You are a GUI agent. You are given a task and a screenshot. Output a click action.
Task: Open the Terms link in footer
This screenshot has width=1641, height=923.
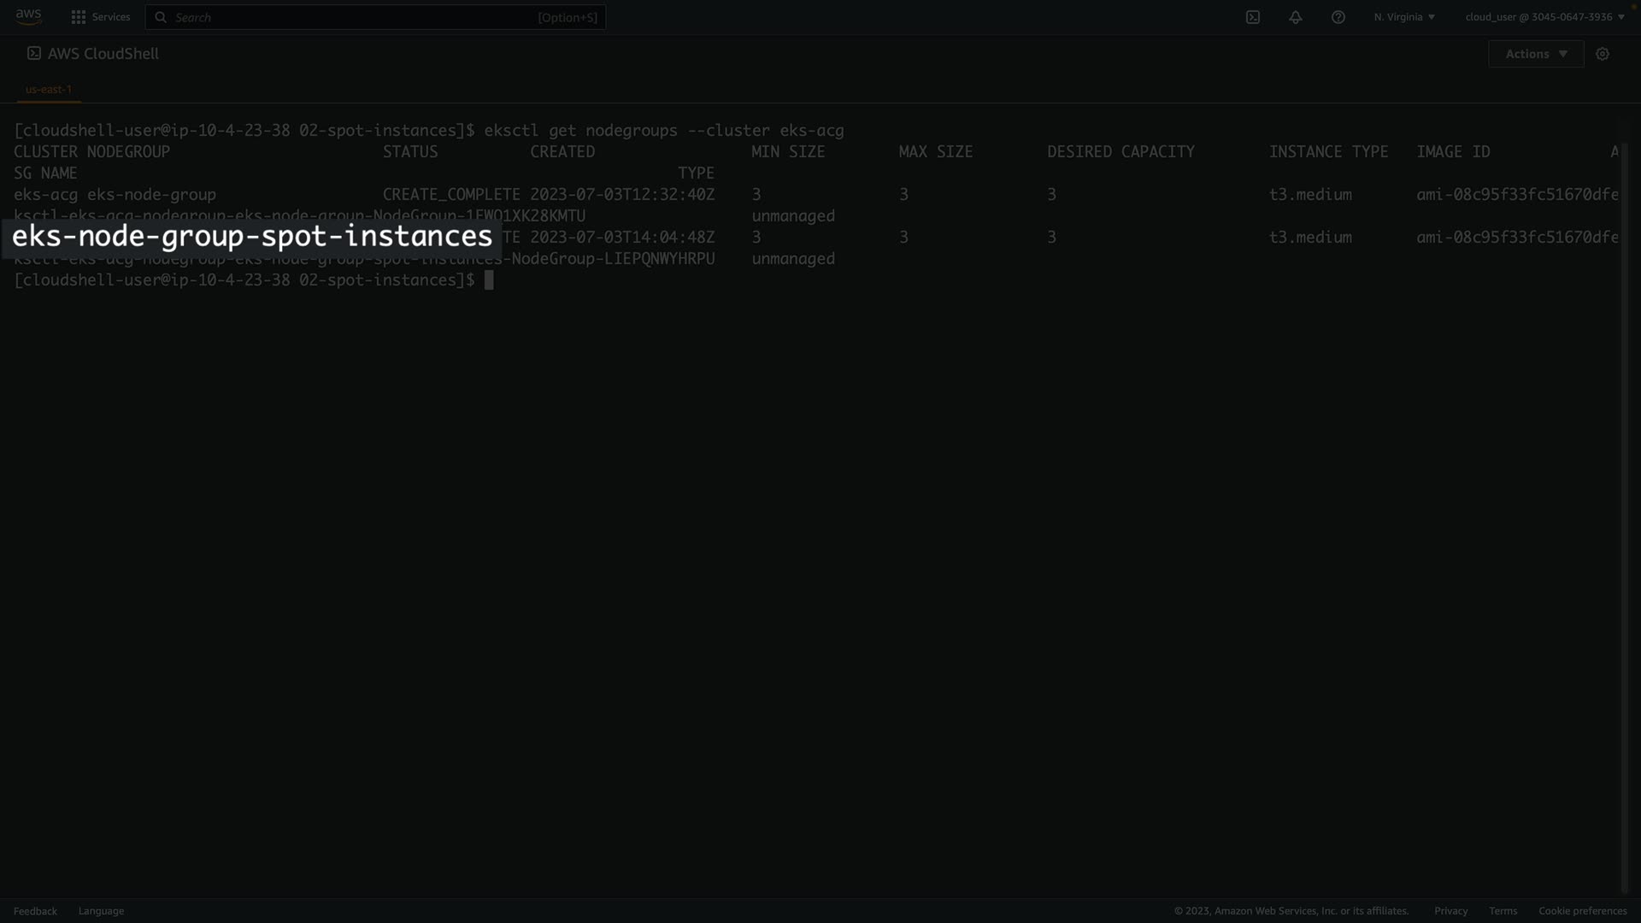point(1503,911)
